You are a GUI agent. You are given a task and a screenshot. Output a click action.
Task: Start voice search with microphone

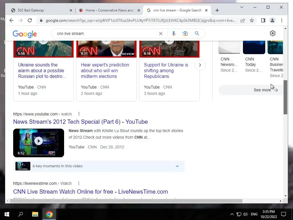tap(174, 34)
